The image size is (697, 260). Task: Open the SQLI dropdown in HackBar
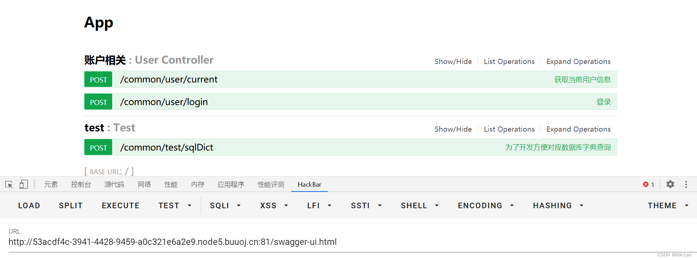coord(225,205)
